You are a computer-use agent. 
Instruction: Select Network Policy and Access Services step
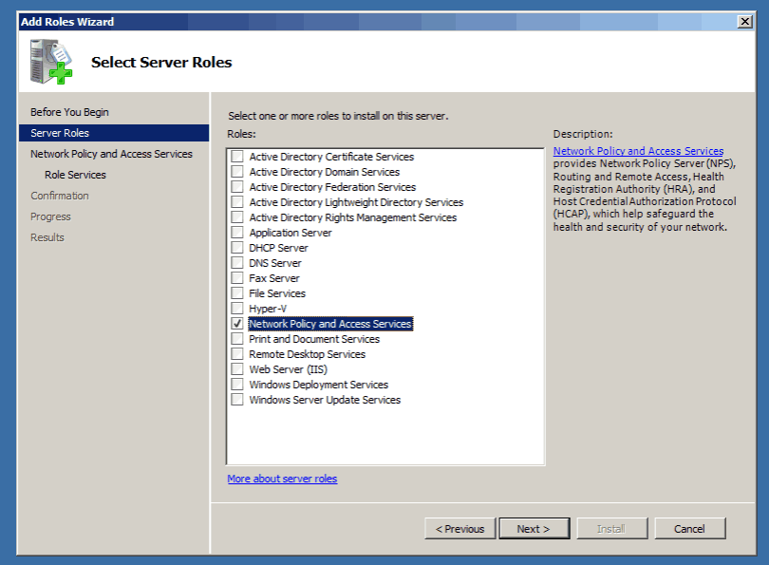111,154
